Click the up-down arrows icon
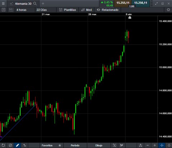Image resolution: width=172 pixels, height=148 pixels. tap(24, 145)
